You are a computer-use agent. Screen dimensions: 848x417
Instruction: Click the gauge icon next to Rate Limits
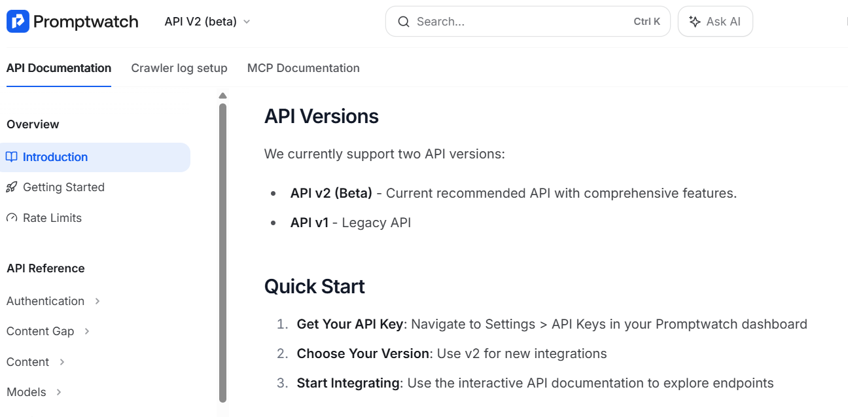click(x=12, y=217)
